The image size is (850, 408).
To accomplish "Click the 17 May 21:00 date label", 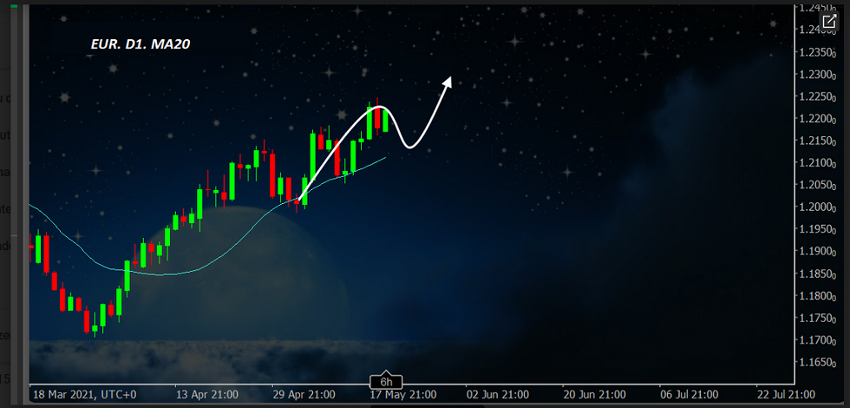I will [x=404, y=394].
